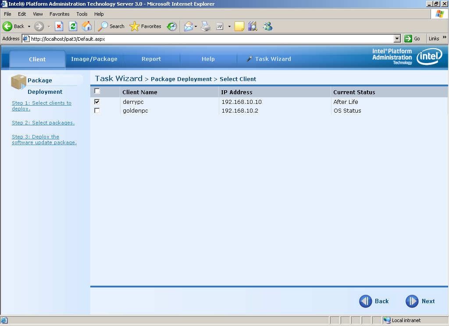This screenshot has height=326, width=449.
Task: Open Step 1: Select clients to deploy link
Action: tap(42, 106)
